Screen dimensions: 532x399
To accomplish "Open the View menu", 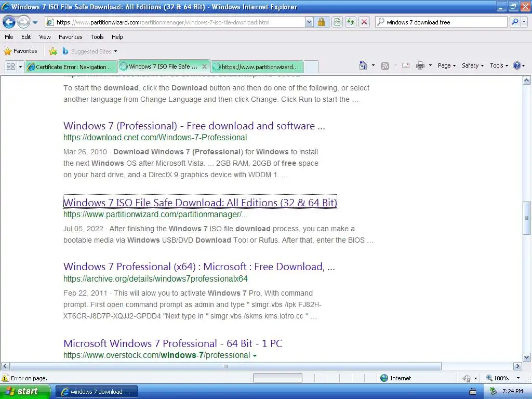I will (45, 37).
